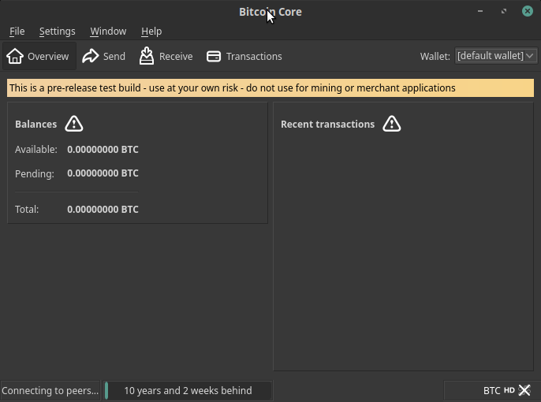
Task: Click the Recent transactions warning icon
Action: (x=392, y=124)
